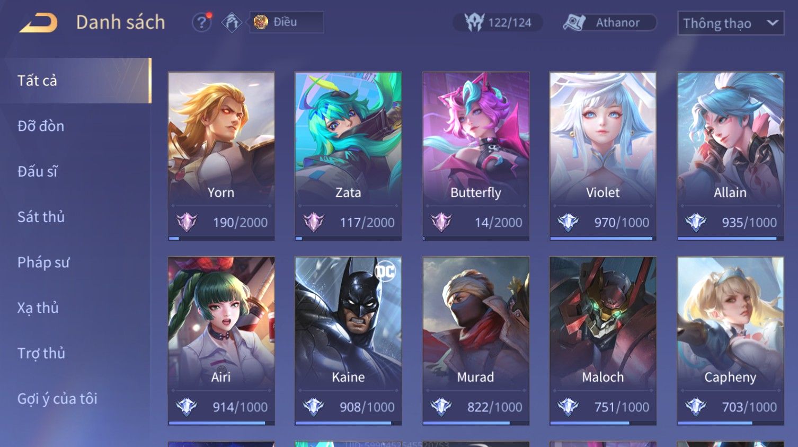Click Allain's mastery progress bar

[x=730, y=239]
